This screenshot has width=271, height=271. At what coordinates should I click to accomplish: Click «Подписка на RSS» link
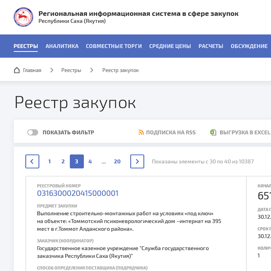click(171, 132)
